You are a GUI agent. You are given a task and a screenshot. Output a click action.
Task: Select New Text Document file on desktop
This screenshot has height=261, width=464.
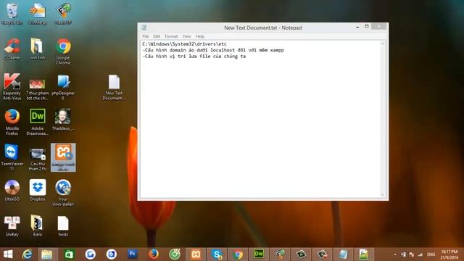tap(114, 87)
